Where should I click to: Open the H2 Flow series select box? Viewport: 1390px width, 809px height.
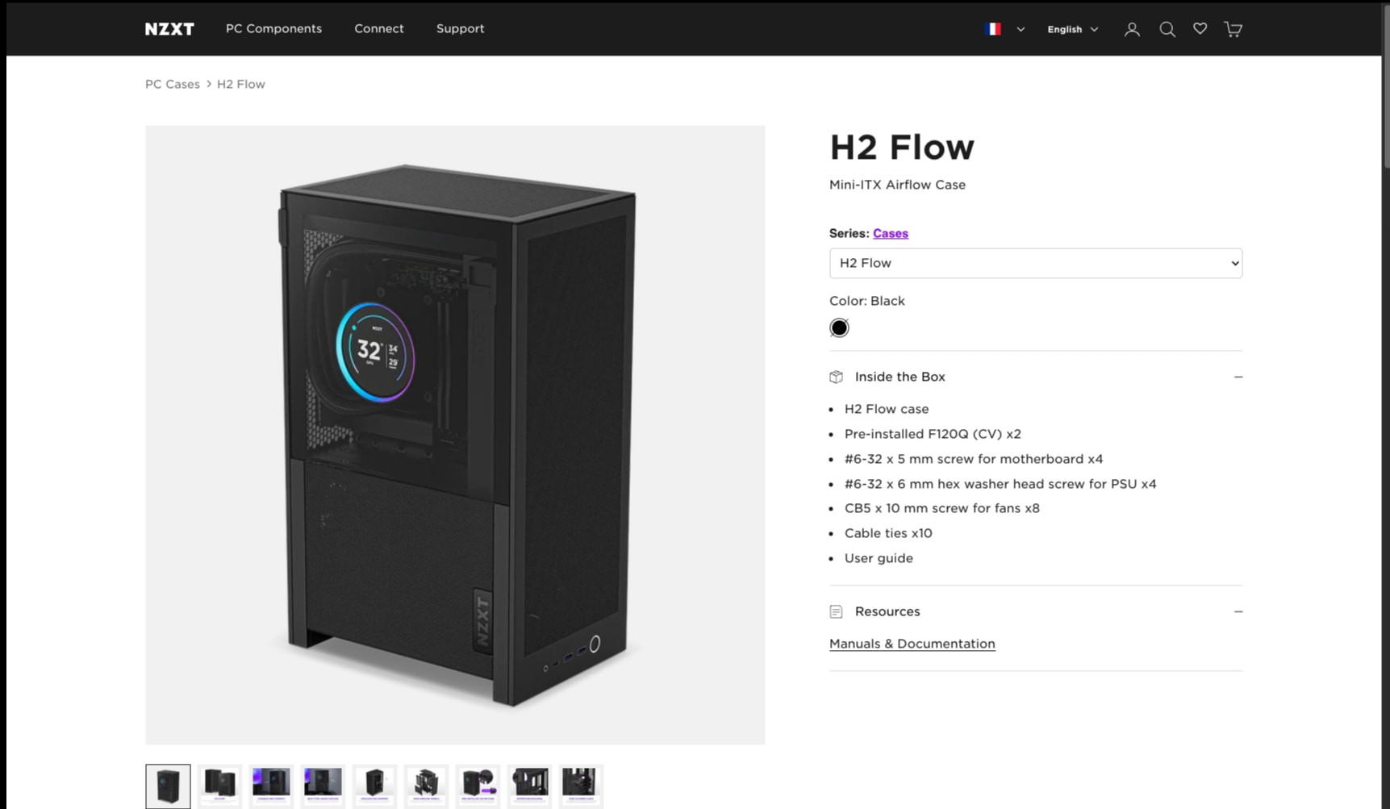(1036, 263)
